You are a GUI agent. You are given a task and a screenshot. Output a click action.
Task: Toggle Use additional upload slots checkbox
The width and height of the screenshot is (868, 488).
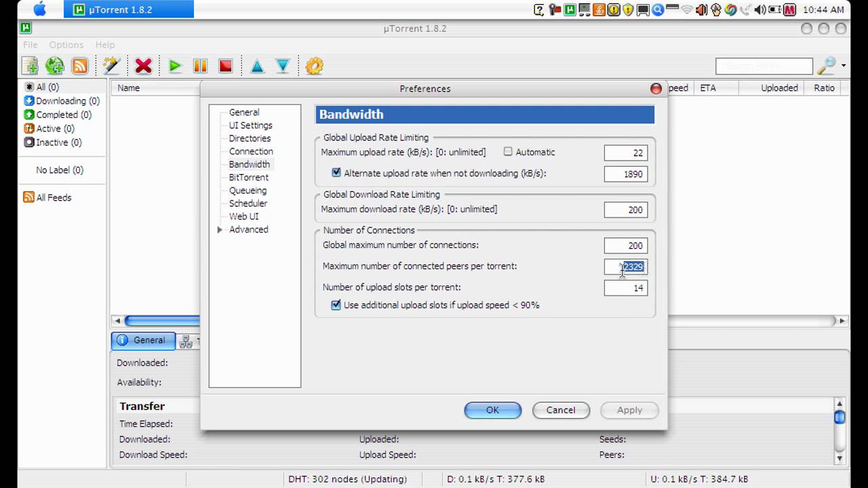click(x=336, y=305)
